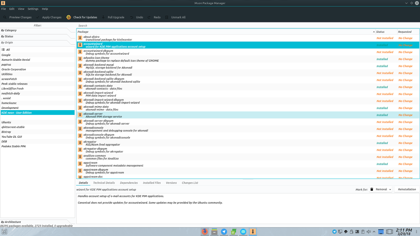Click the Redo arrow icon
Screen dimensions: 420x236
click(149, 17)
